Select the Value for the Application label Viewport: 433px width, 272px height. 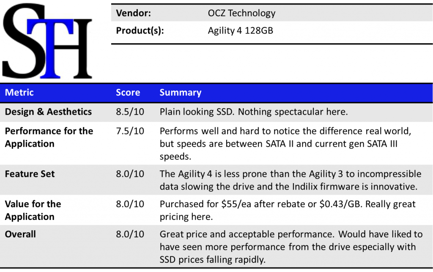tap(33, 210)
